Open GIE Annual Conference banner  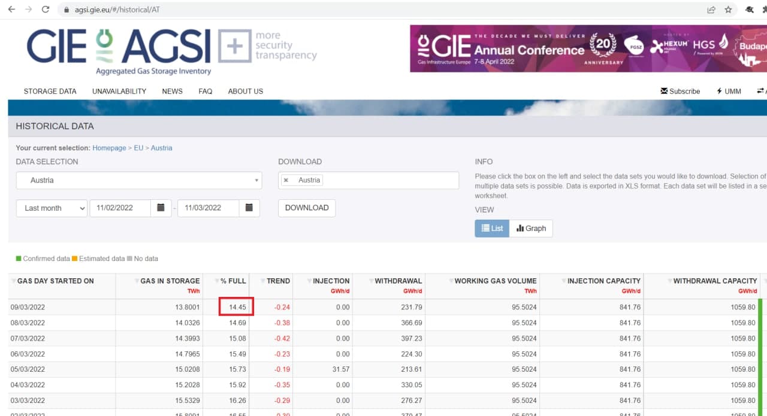pos(587,48)
